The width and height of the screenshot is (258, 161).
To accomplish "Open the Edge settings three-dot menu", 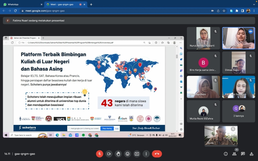I will pos(181,43).
